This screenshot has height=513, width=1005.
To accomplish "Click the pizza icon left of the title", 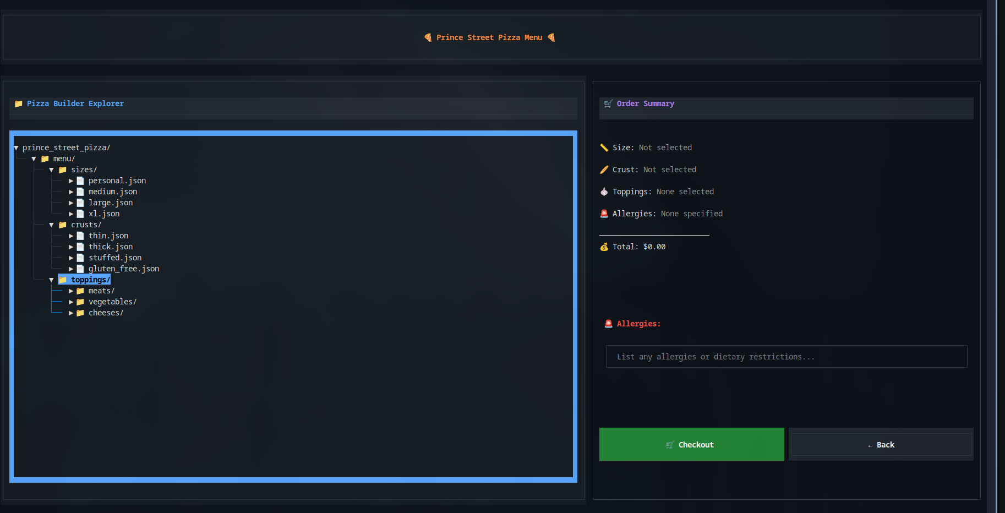I will coord(428,38).
